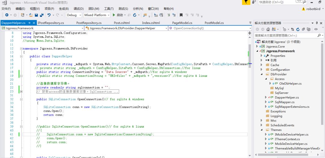Switch to the PostRepository.cs tab
This screenshot has height=158, width=325.
click(x=89, y=23)
